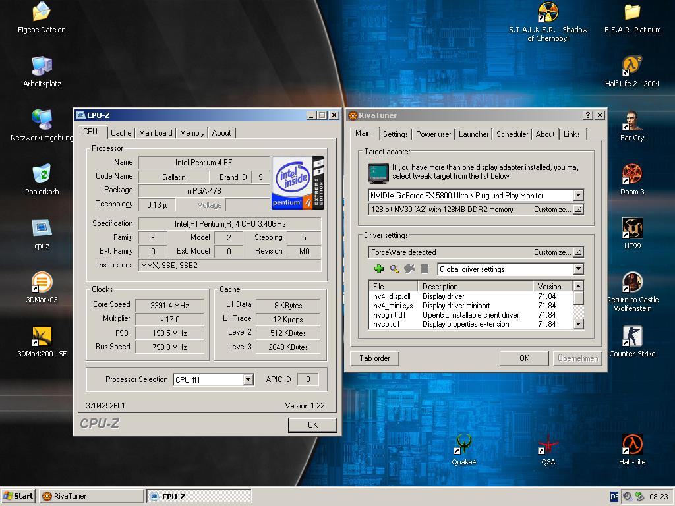Click the trash can delete icon in RivaTuner
Viewport: 675px width, 506px height.
click(x=425, y=269)
